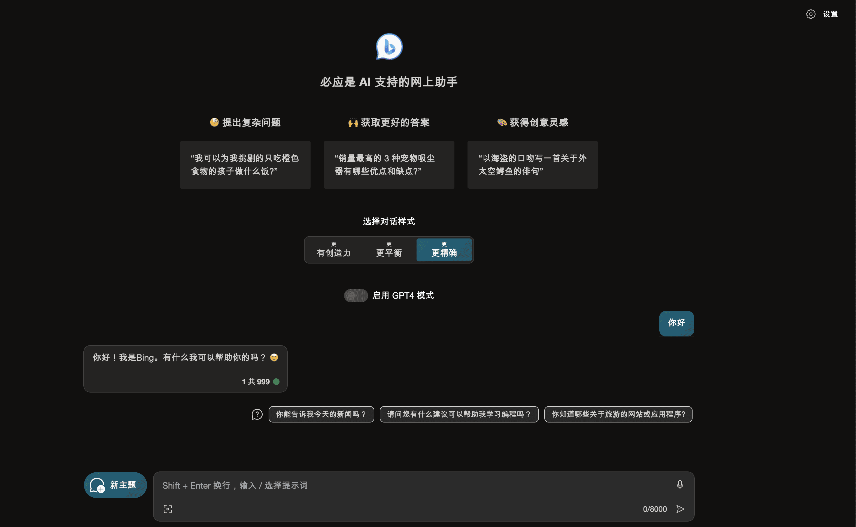Select the 更平衡 conversation style
856x527 pixels.
(x=388, y=250)
